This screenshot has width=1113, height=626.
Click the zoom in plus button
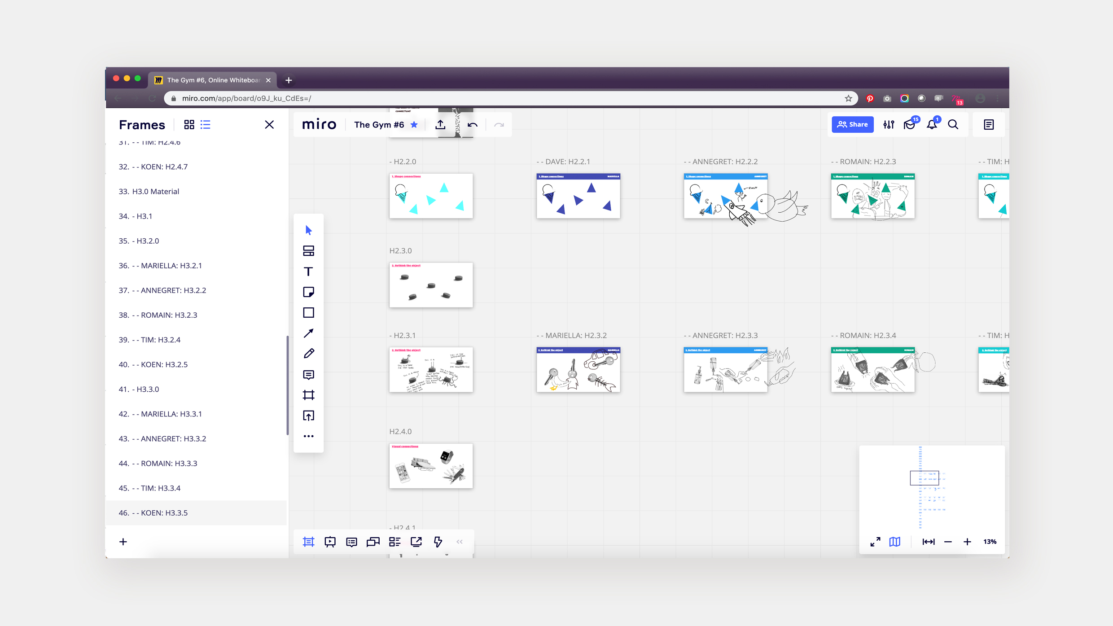coord(967,542)
